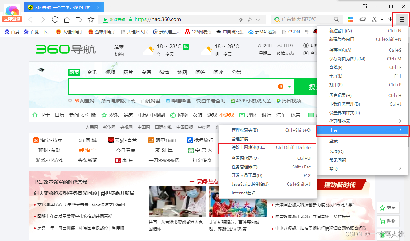Expand the address bar dropdown arrow
Screen dimensions: 410x241
258,20
